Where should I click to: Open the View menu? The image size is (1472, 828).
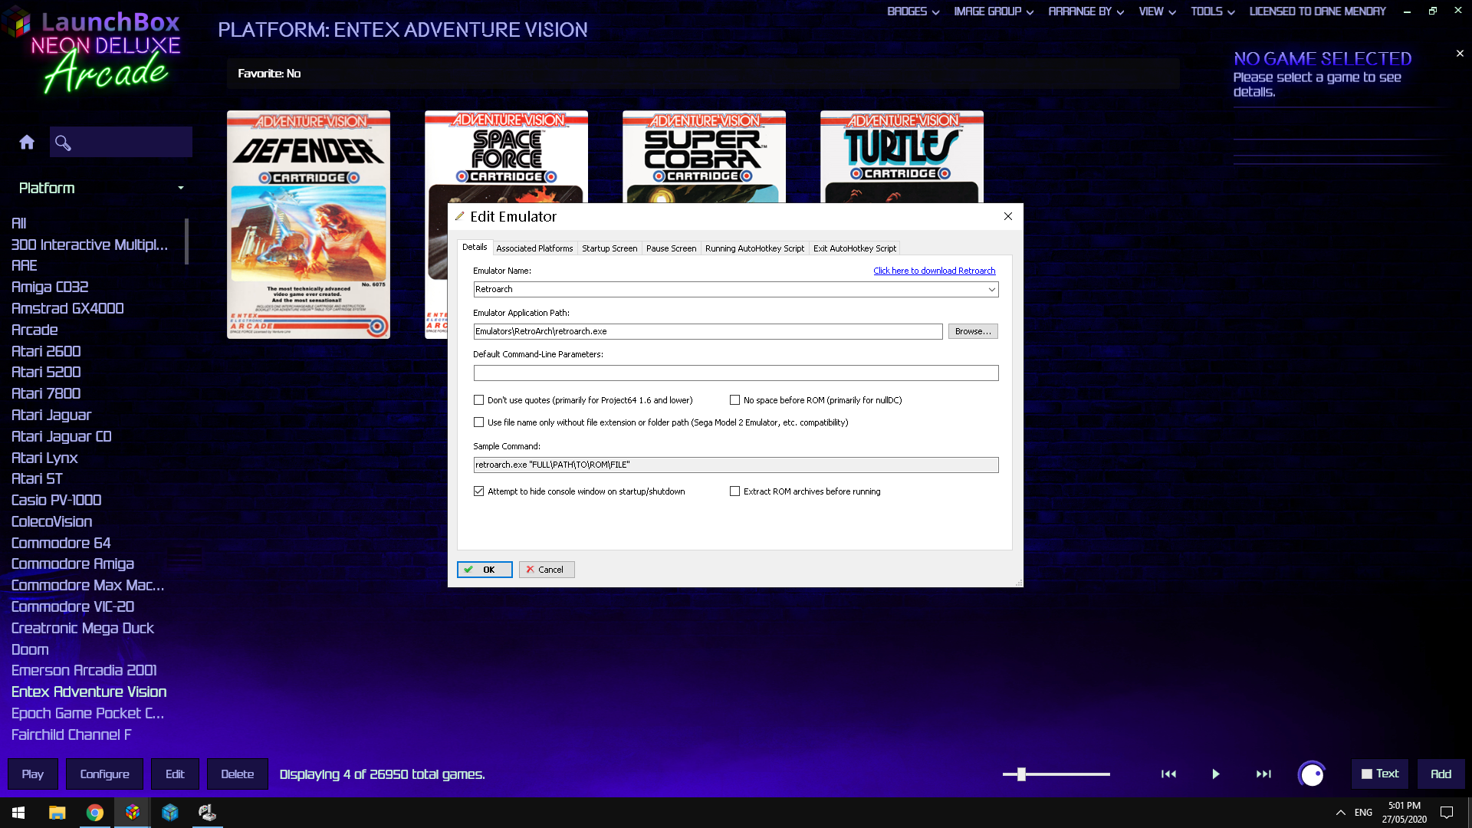tap(1157, 11)
